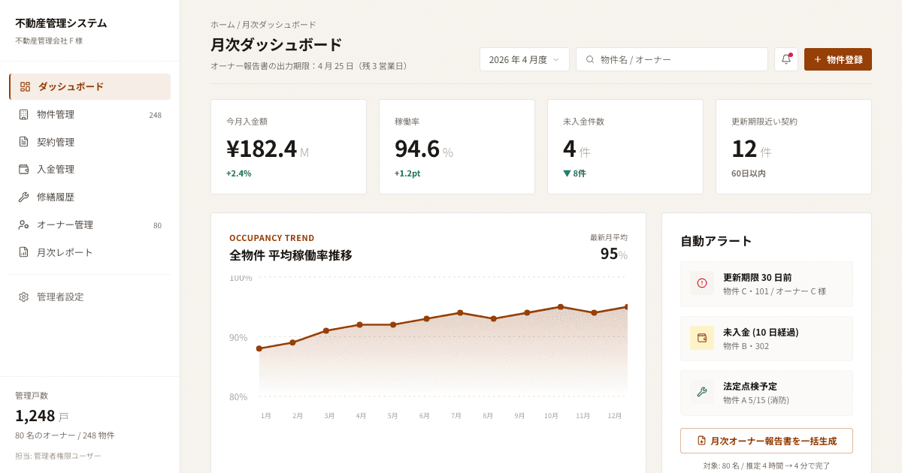Click the 物件管理 building icon
Image resolution: width=902 pixels, height=473 pixels.
click(x=23, y=114)
